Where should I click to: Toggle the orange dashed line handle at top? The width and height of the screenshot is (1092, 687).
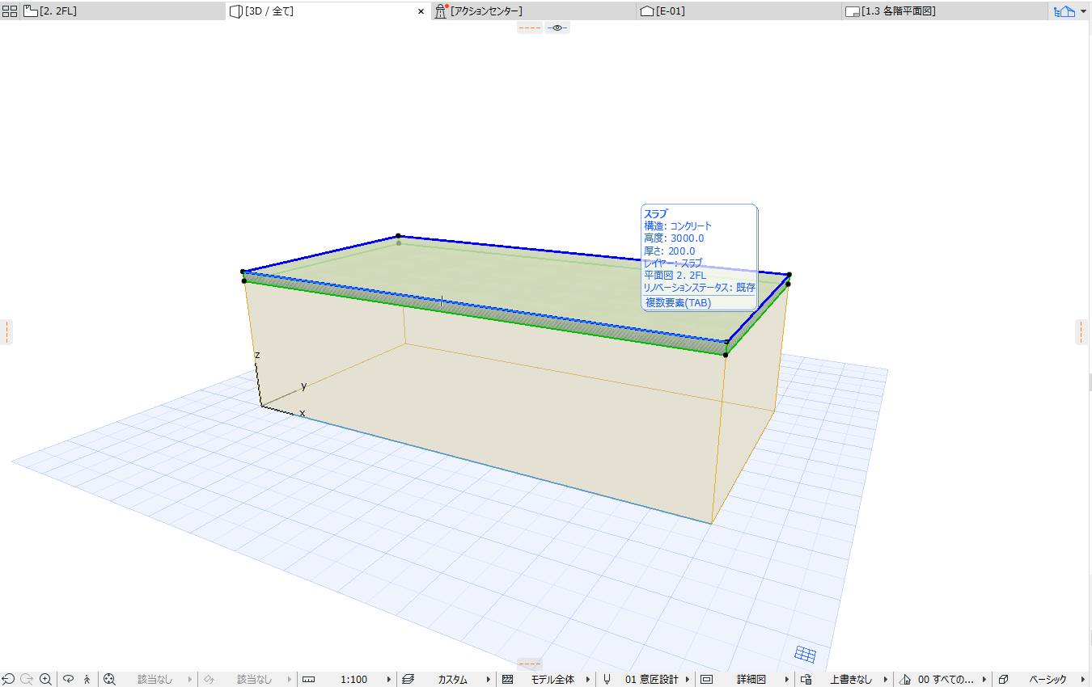pyautogui.click(x=530, y=27)
